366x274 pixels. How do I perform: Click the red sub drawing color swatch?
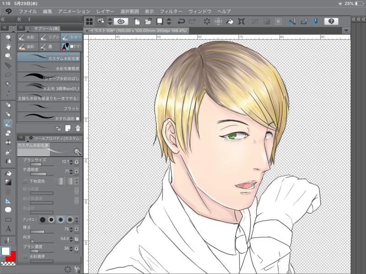coord(12,256)
